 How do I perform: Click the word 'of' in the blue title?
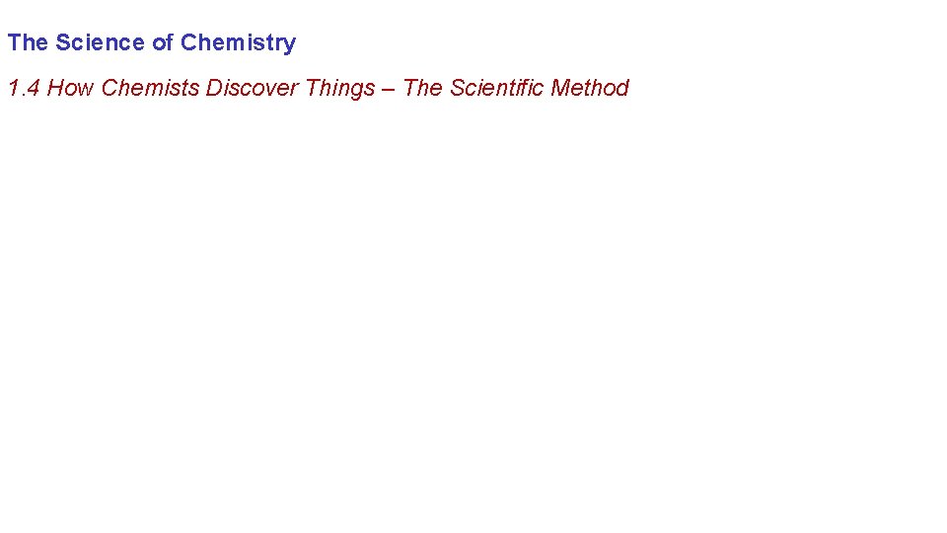[x=163, y=43]
